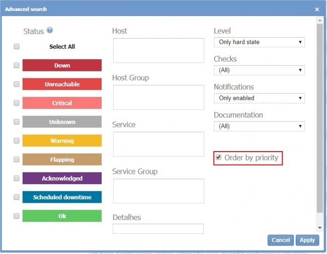Check the Select All checkbox
The width and height of the screenshot is (327, 254).
pyautogui.click(x=17, y=47)
